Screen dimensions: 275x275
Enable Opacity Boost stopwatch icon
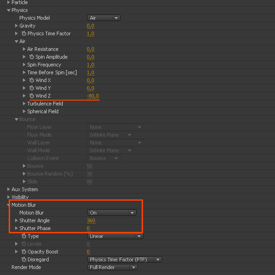[x=24, y=252]
